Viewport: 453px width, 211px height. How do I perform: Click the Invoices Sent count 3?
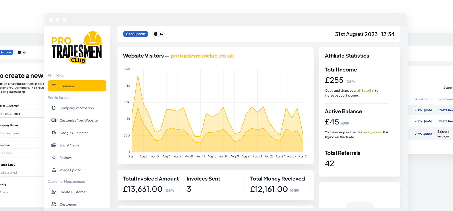(189, 189)
